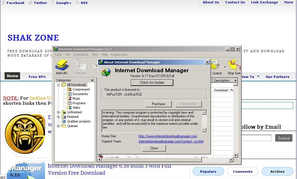The width and height of the screenshot is (297, 179).
Task: Select the Documents category icon
Action: tap(69, 94)
